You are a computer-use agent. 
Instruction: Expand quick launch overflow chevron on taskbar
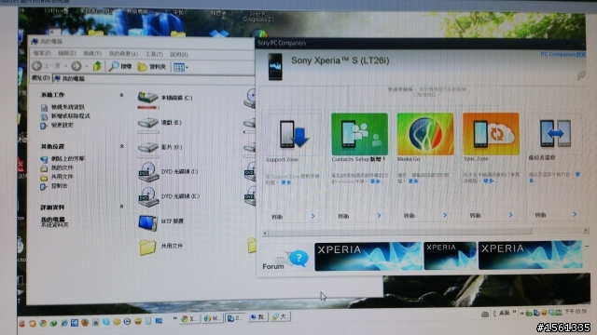[174, 318]
